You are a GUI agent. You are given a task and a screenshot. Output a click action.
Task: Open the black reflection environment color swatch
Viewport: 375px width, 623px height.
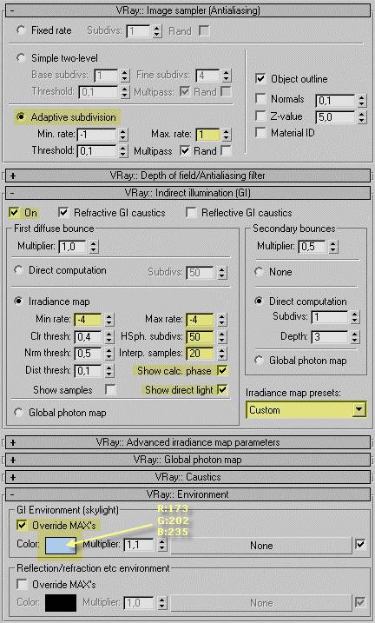61,603
